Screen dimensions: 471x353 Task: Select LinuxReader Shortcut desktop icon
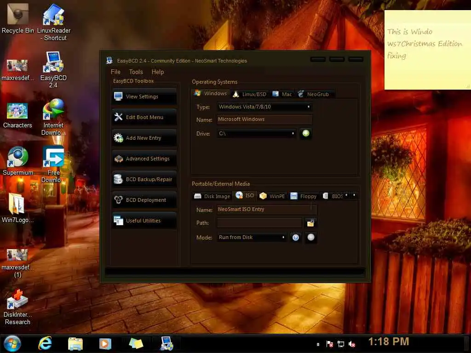click(x=54, y=22)
